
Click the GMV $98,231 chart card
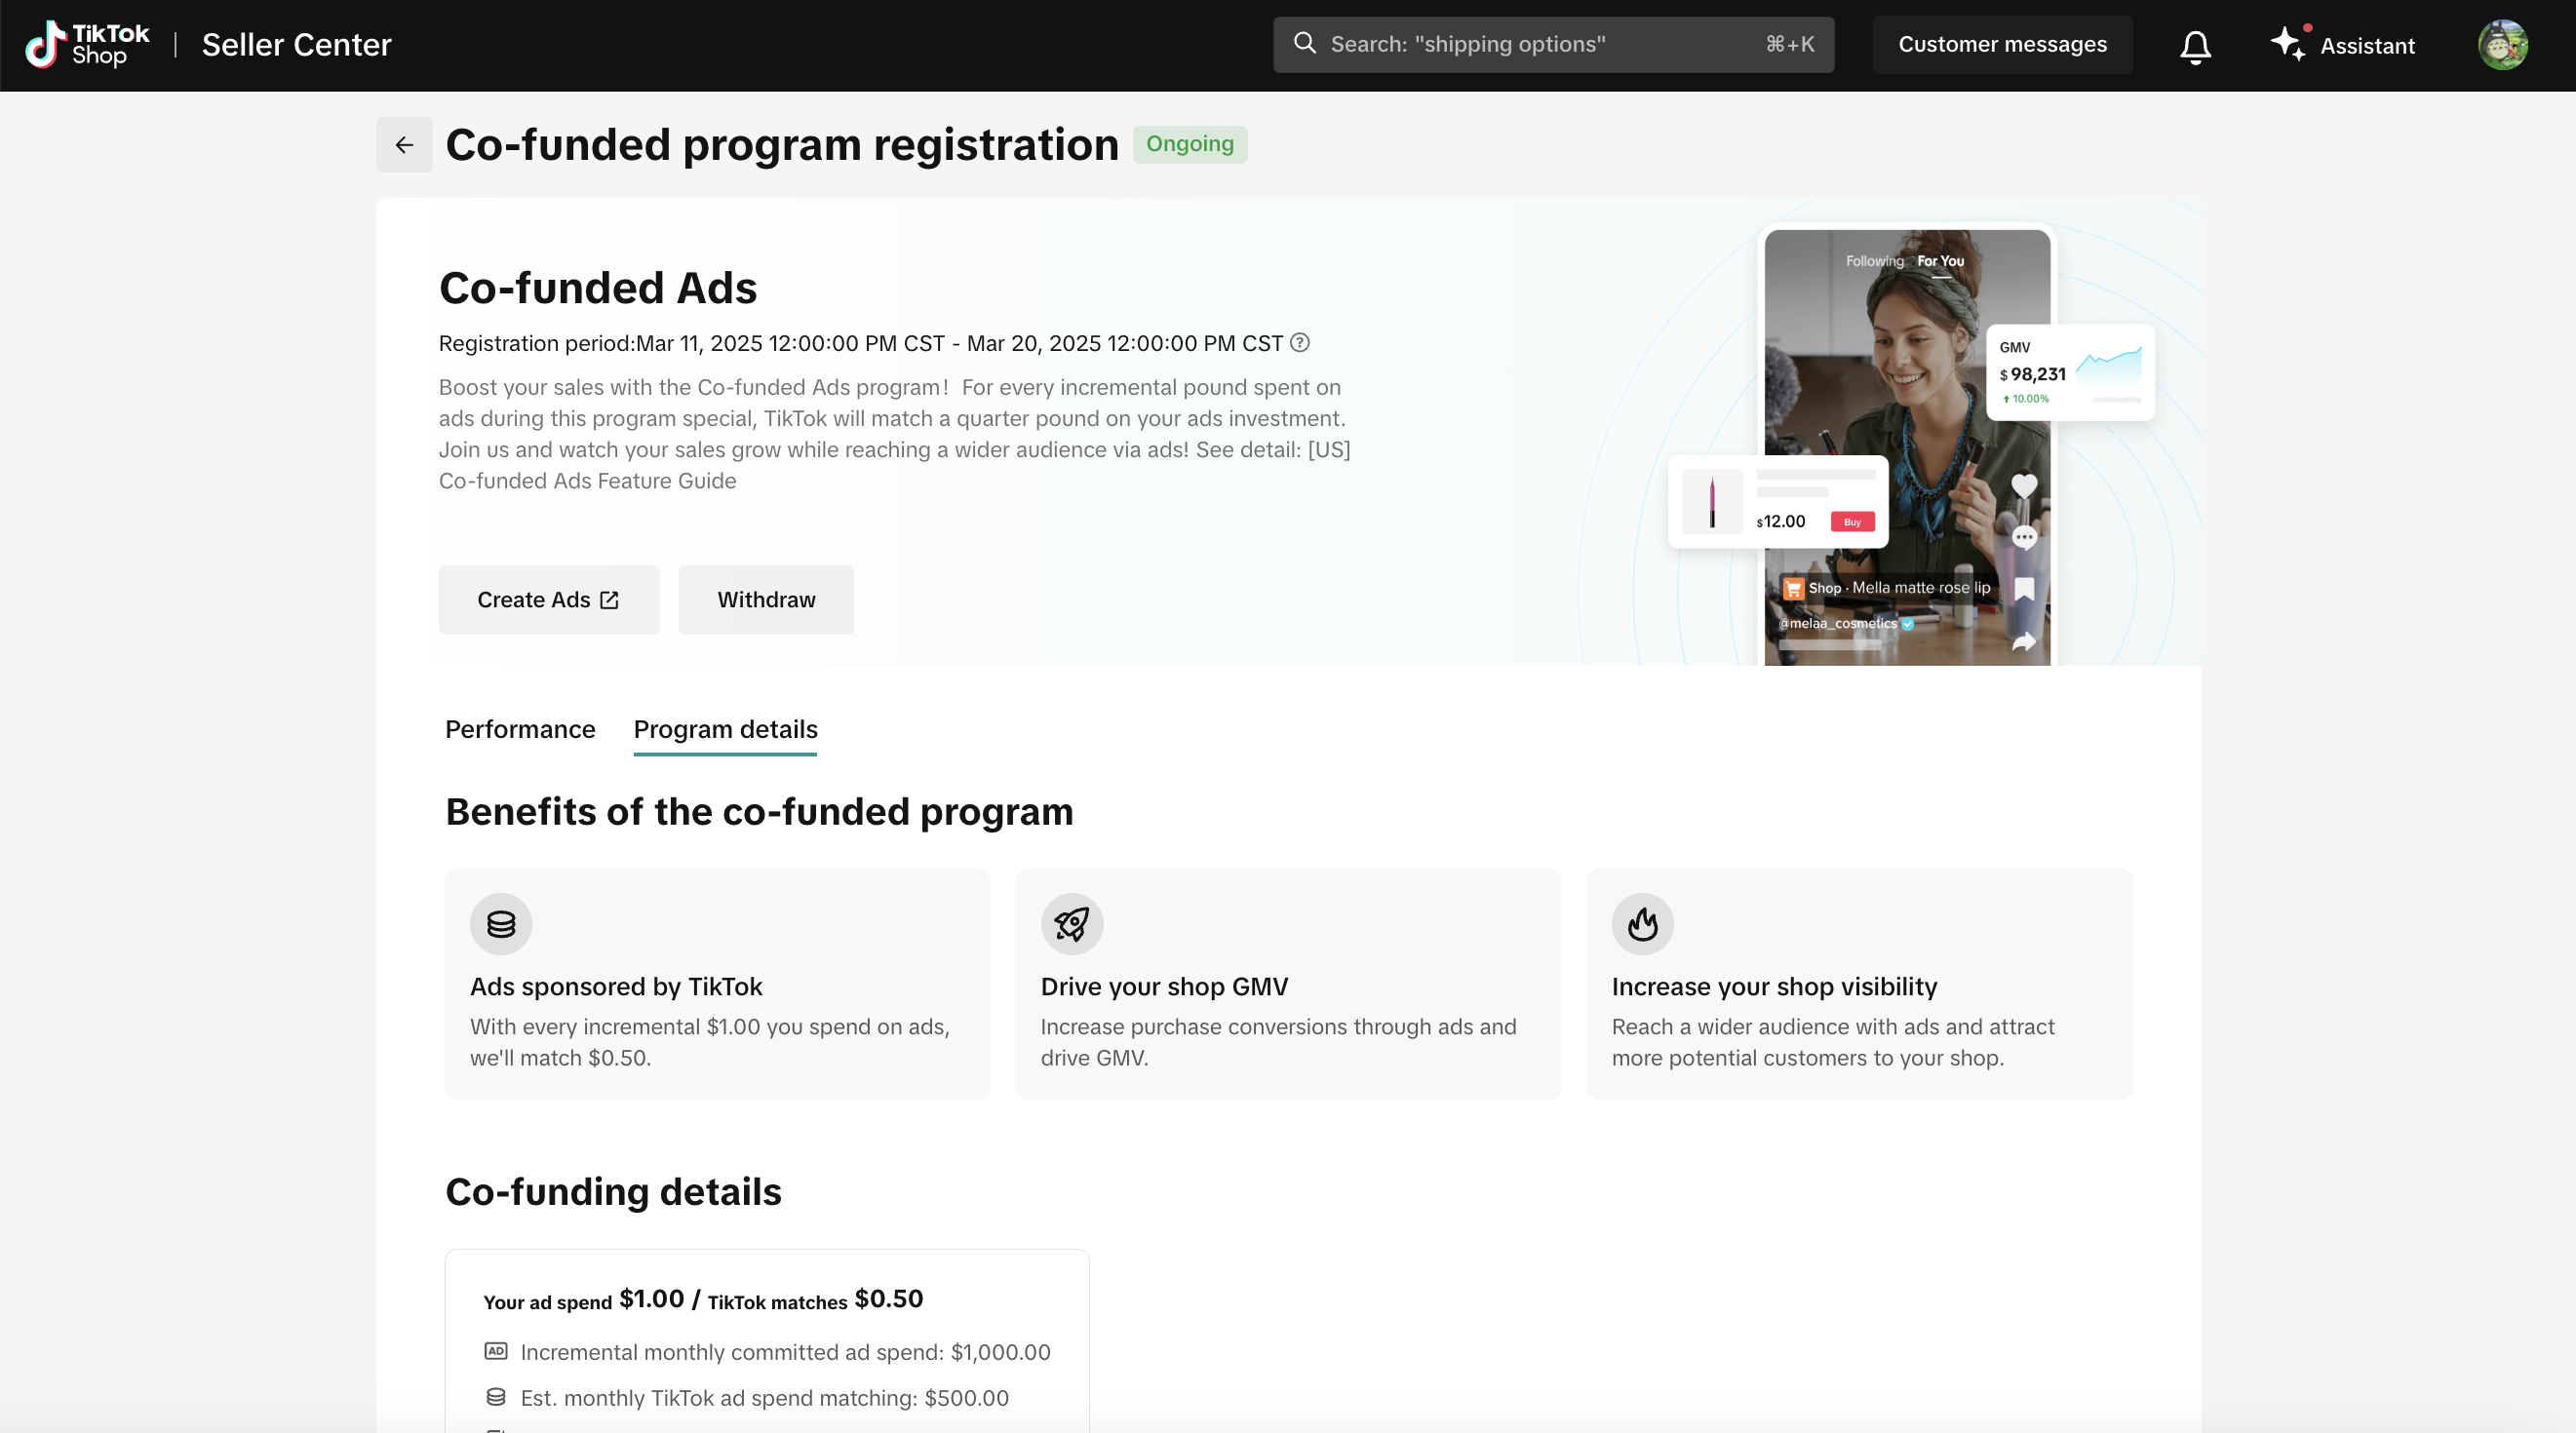(2069, 372)
